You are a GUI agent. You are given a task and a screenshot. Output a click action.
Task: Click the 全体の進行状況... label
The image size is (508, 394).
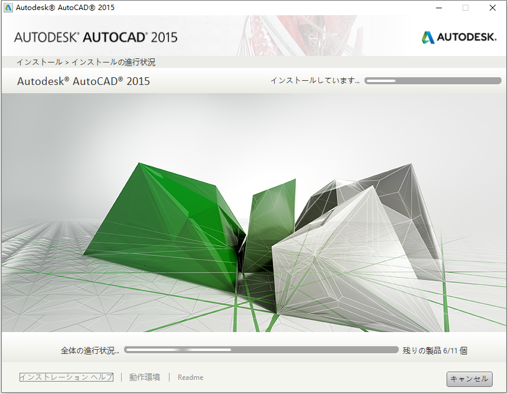point(90,350)
